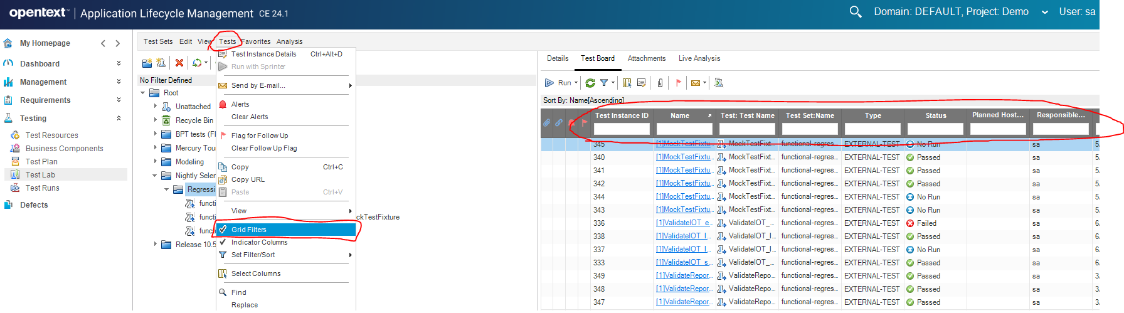Click the Defects module icon
The height and width of the screenshot is (313, 1124).
8,205
